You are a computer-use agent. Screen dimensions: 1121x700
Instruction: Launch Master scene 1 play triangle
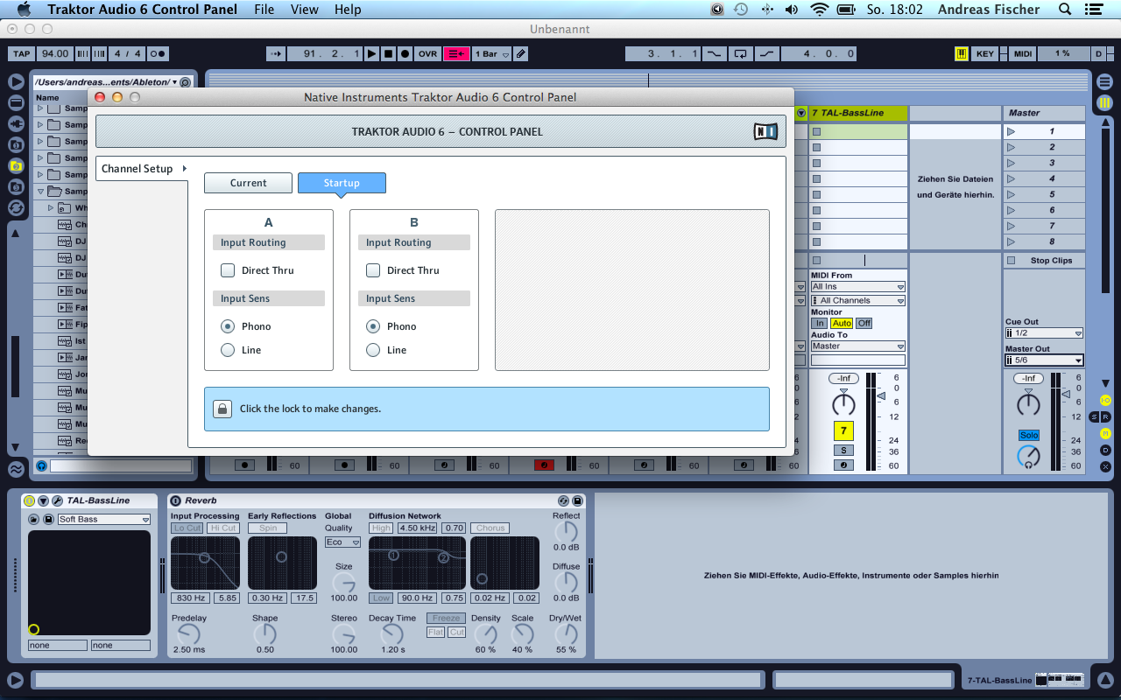[1012, 131]
